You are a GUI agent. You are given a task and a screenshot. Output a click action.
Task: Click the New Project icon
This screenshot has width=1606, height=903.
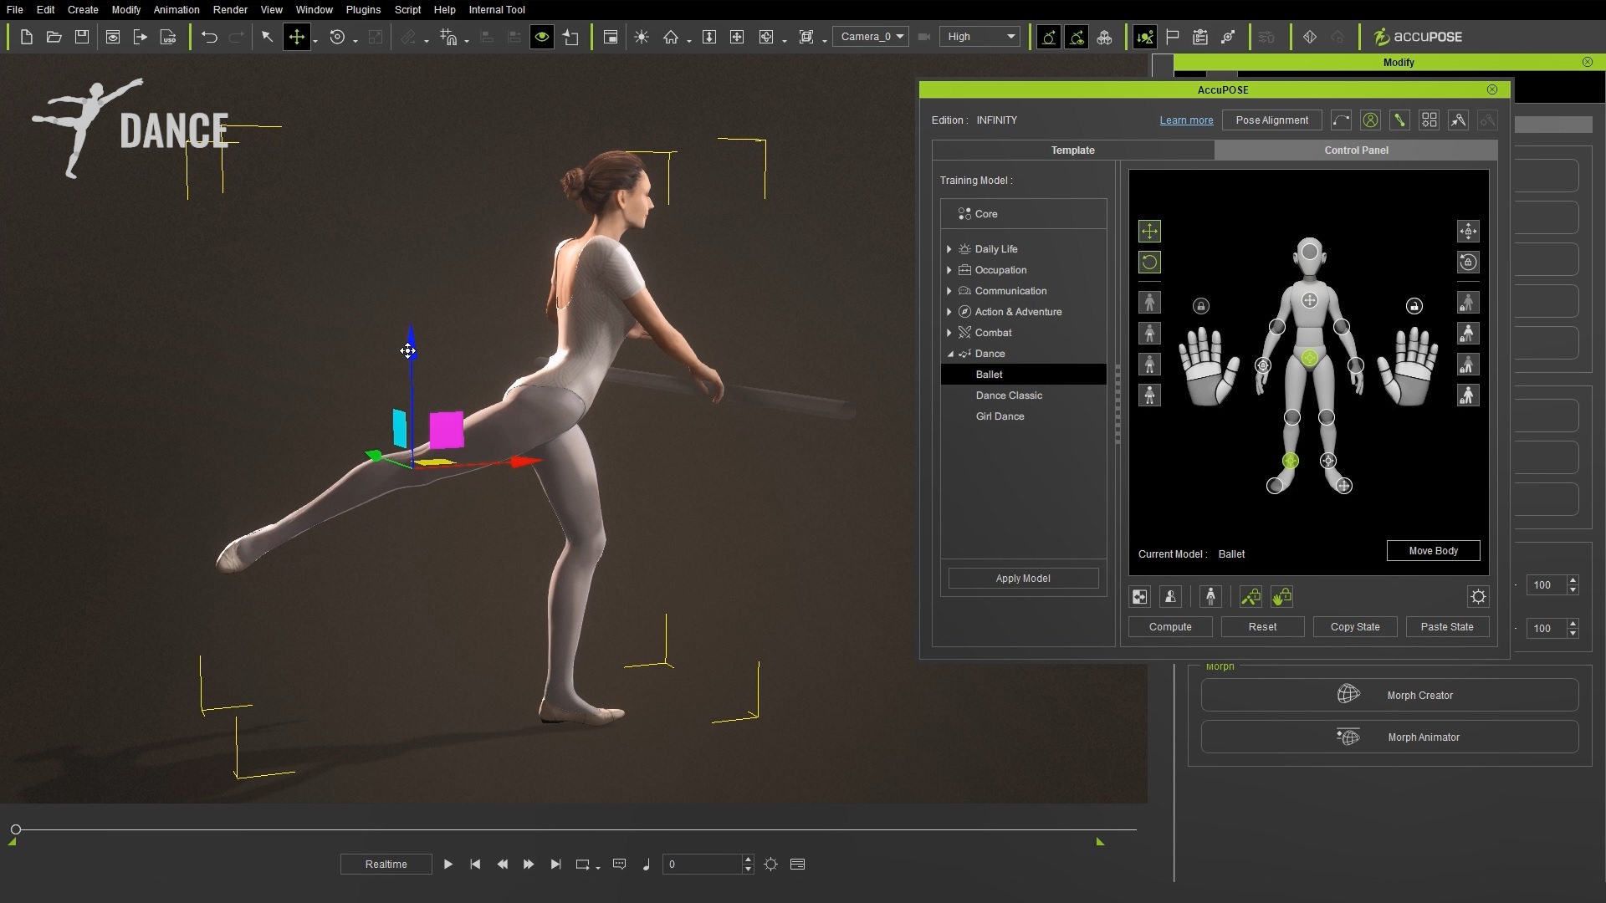(26, 37)
